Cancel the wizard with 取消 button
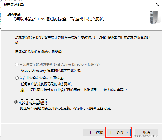The width and height of the screenshot is (162, 140). coord(146,132)
